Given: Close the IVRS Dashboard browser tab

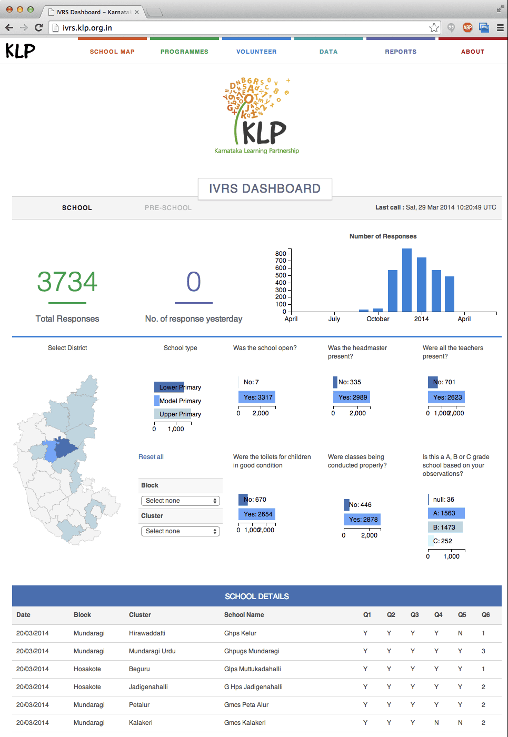Looking at the screenshot, I should point(137,12).
